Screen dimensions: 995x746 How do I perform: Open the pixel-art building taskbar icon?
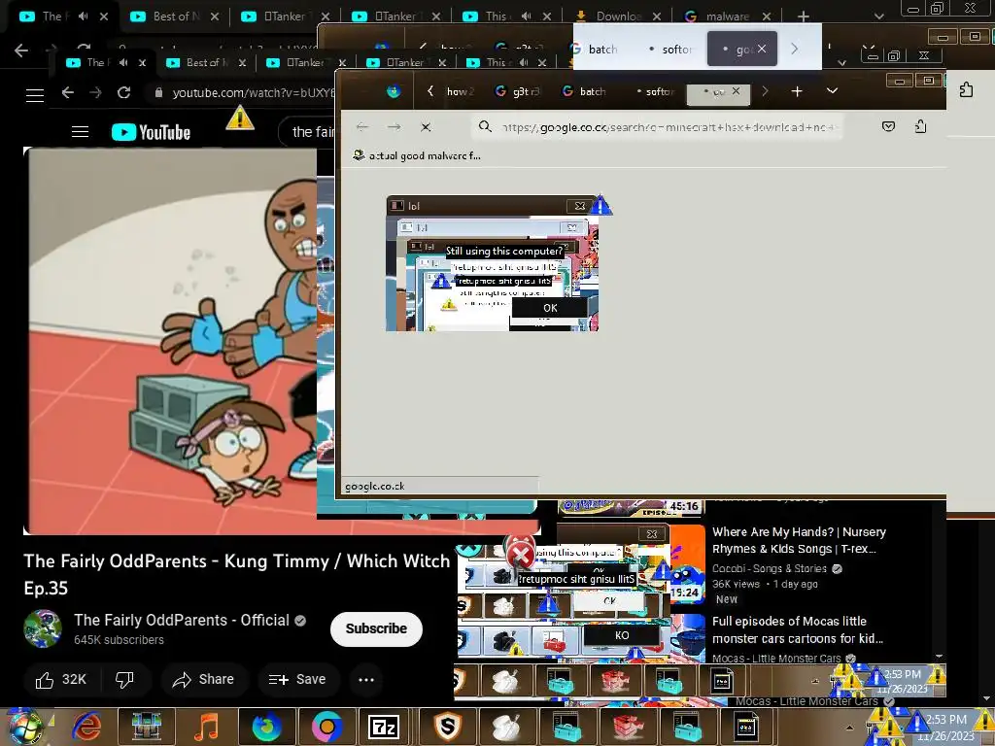[147, 727]
